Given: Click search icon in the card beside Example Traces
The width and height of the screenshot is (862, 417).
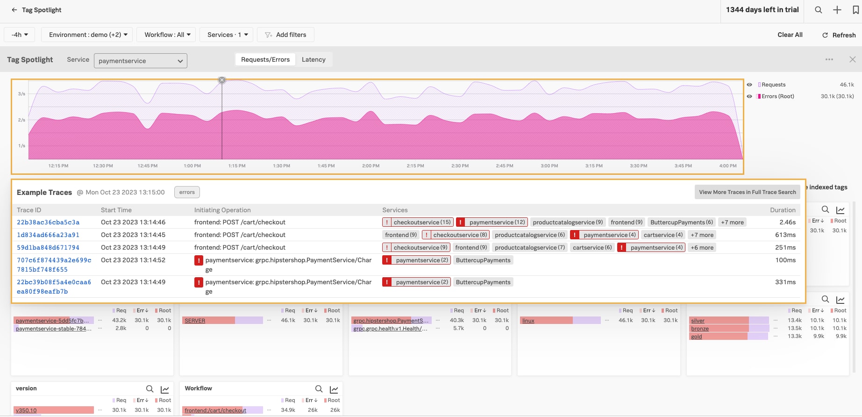Looking at the screenshot, I should point(826,209).
